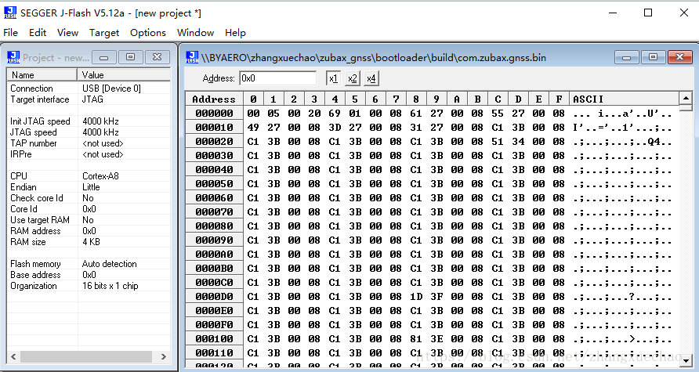
Task: Select the Core Id row
Action: [89, 209]
